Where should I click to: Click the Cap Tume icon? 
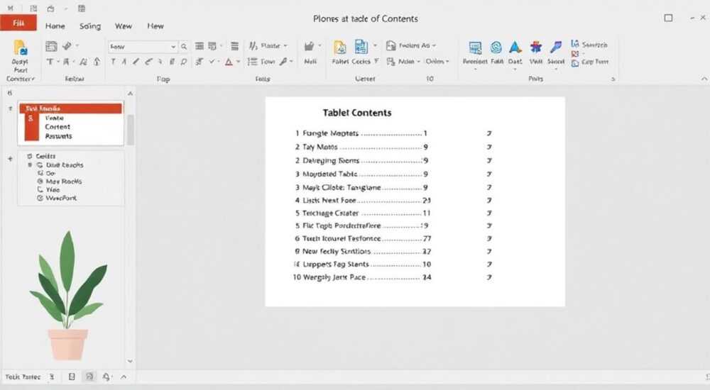click(575, 62)
